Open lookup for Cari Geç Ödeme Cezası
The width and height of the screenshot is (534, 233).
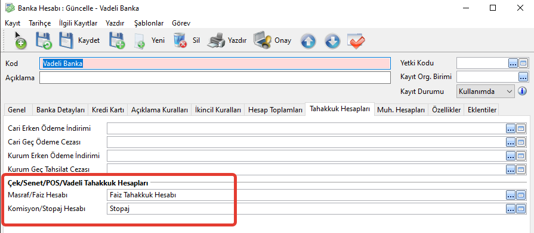(x=510, y=142)
